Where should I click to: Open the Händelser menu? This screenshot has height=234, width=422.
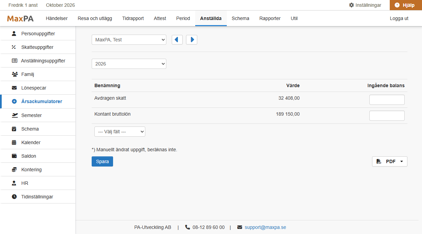click(57, 18)
